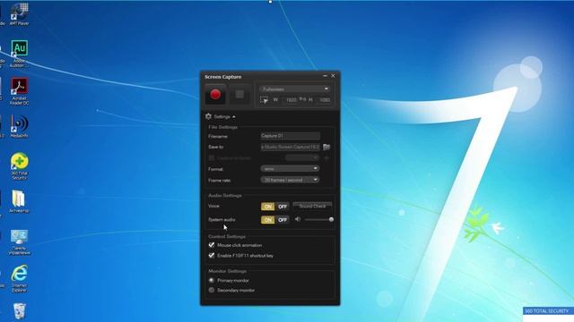Click the Control Panel desktop icon
This screenshot has width=574, height=322.
(19, 242)
